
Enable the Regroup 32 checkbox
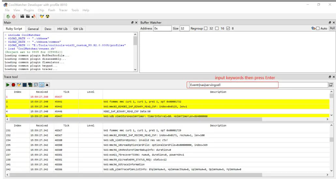tap(206, 29)
